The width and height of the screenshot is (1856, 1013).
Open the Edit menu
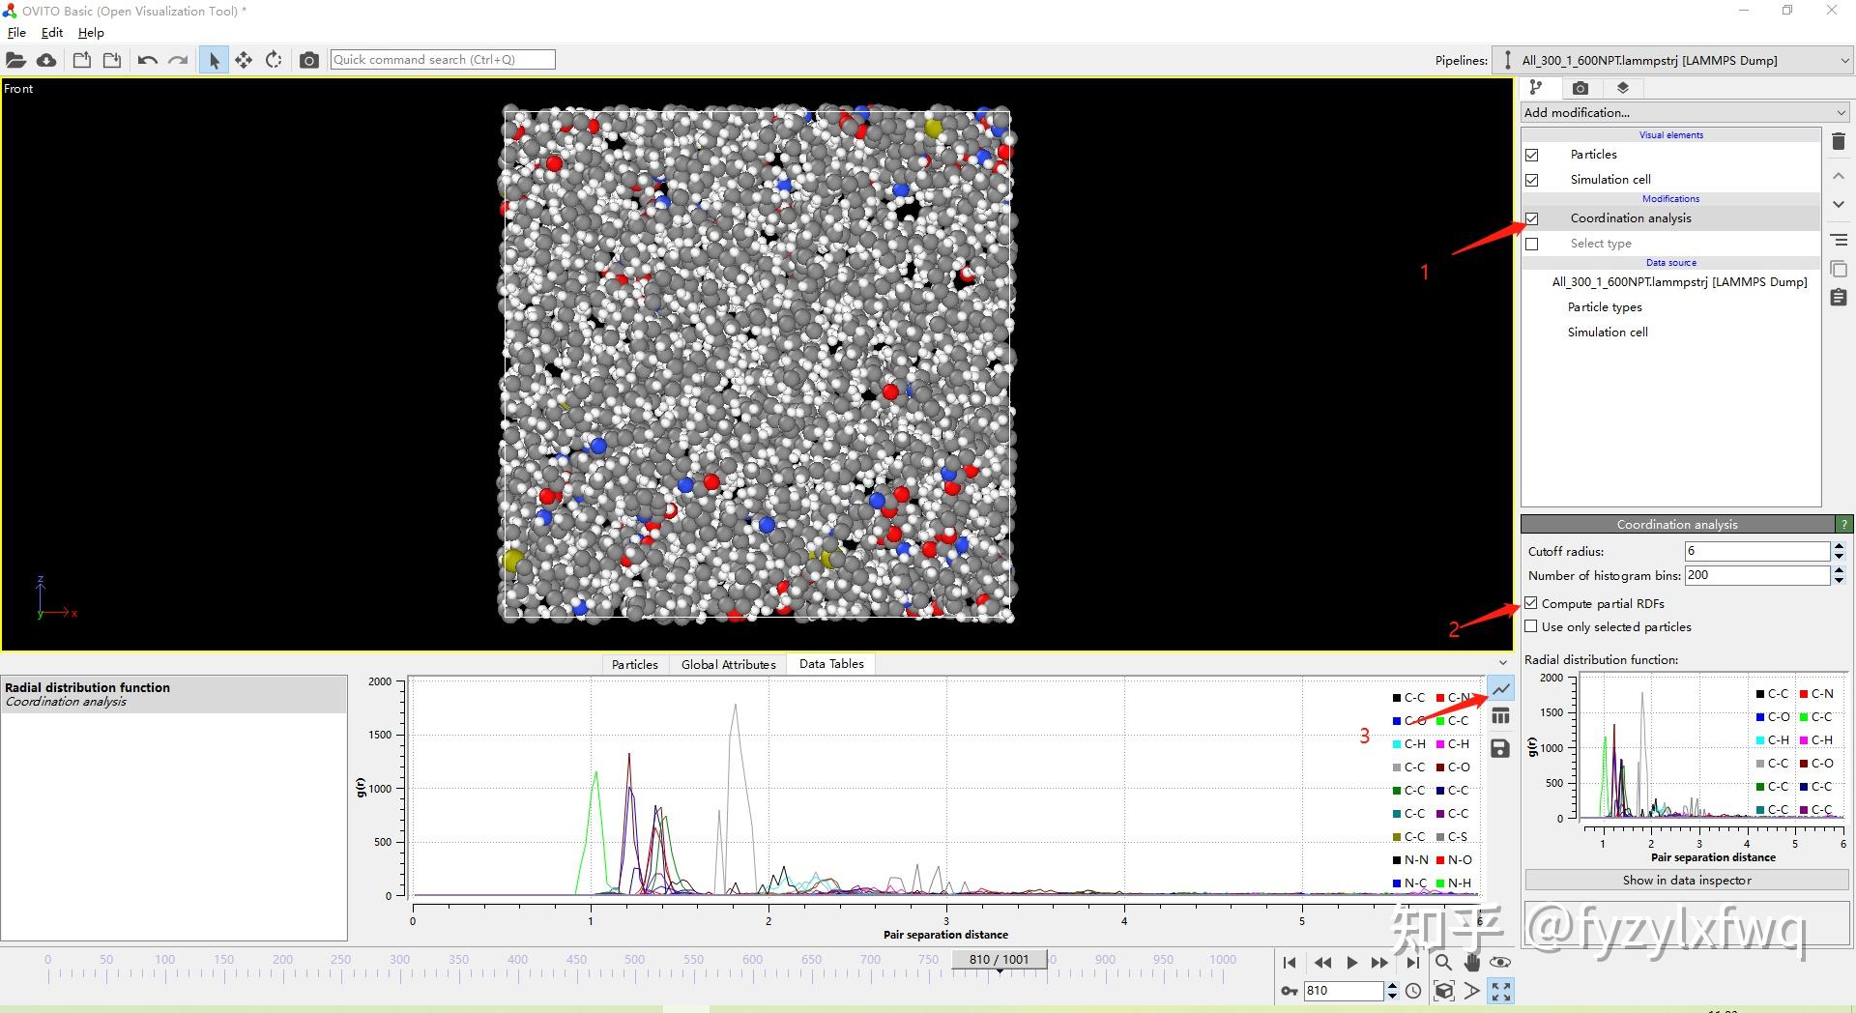[x=51, y=32]
